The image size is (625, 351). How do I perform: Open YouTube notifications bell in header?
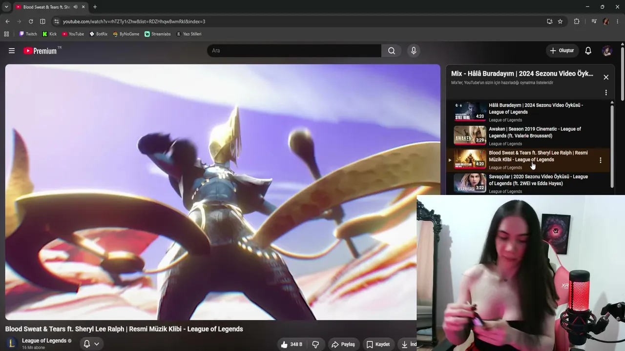[588, 51]
